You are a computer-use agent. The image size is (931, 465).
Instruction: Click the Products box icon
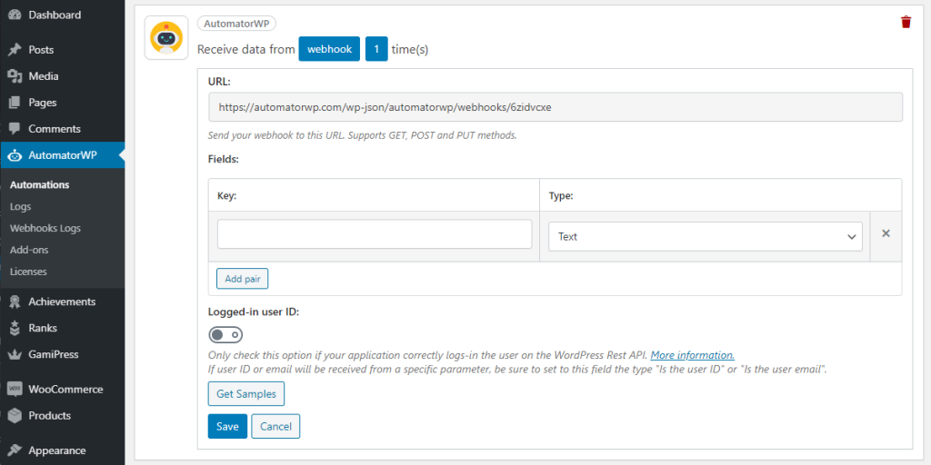click(x=15, y=415)
